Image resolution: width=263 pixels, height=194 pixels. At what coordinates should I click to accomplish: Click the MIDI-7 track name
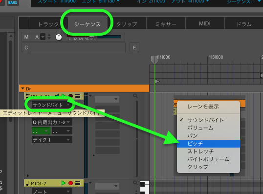(x=39, y=184)
